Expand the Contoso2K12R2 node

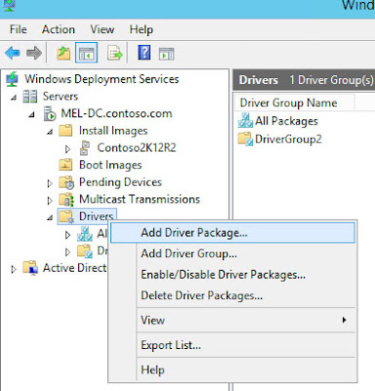67,149
